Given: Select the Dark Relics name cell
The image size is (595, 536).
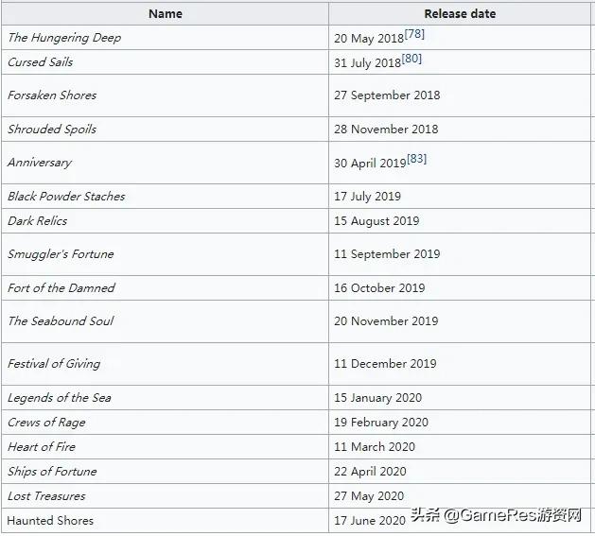Looking at the screenshot, I should (38, 221).
